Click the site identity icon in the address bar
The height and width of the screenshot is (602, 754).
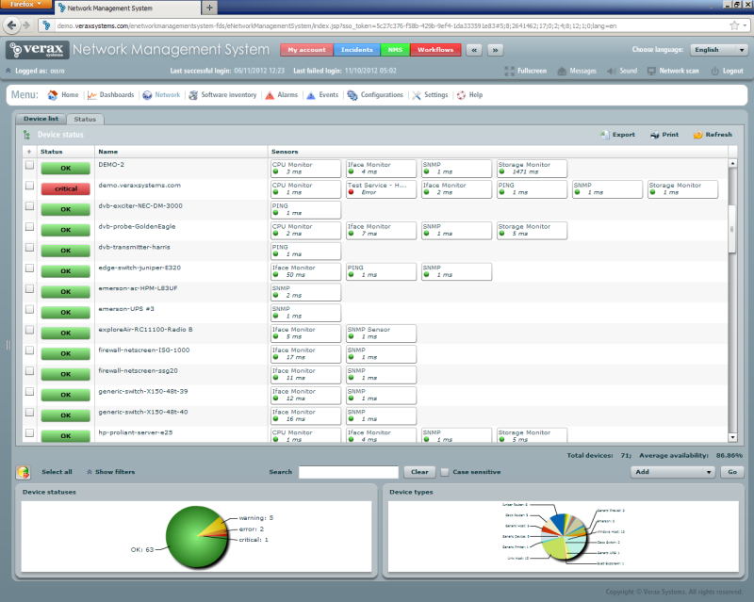46,25
